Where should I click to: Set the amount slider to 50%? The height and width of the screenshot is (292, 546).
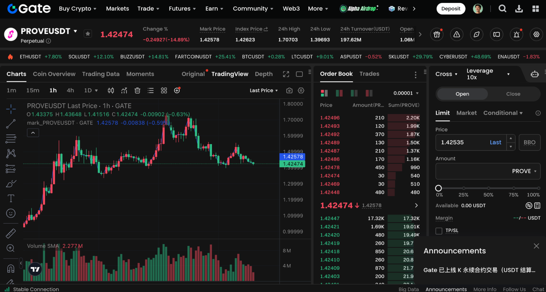(x=488, y=188)
